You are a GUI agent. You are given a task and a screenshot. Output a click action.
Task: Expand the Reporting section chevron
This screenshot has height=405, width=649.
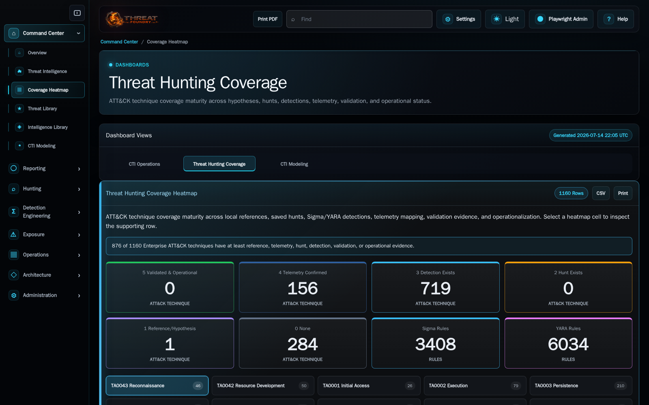[x=79, y=169]
